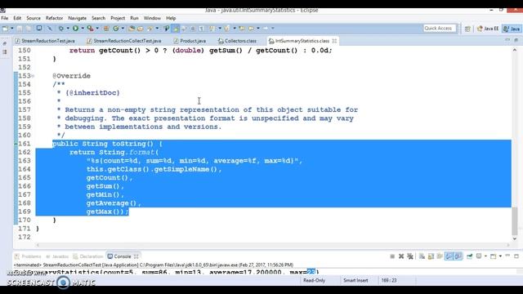Toggle console Word Wrap icon
523x294 pixels.
pyautogui.click(x=440, y=256)
